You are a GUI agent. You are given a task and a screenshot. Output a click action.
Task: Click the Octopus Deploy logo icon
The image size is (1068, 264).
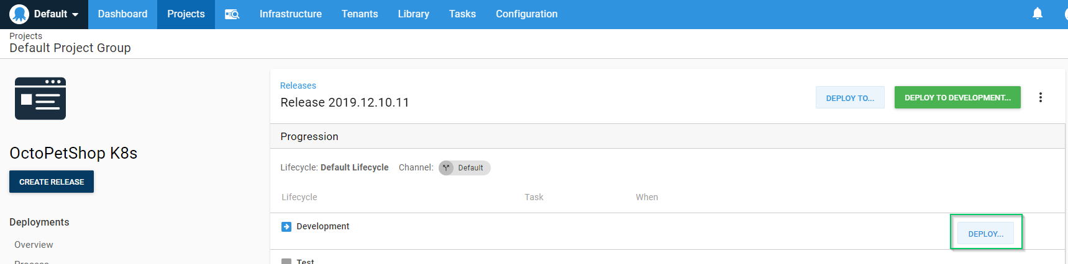click(x=19, y=14)
